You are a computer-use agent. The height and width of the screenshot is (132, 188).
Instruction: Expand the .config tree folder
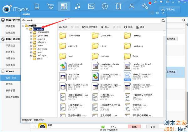coord(31,39)
